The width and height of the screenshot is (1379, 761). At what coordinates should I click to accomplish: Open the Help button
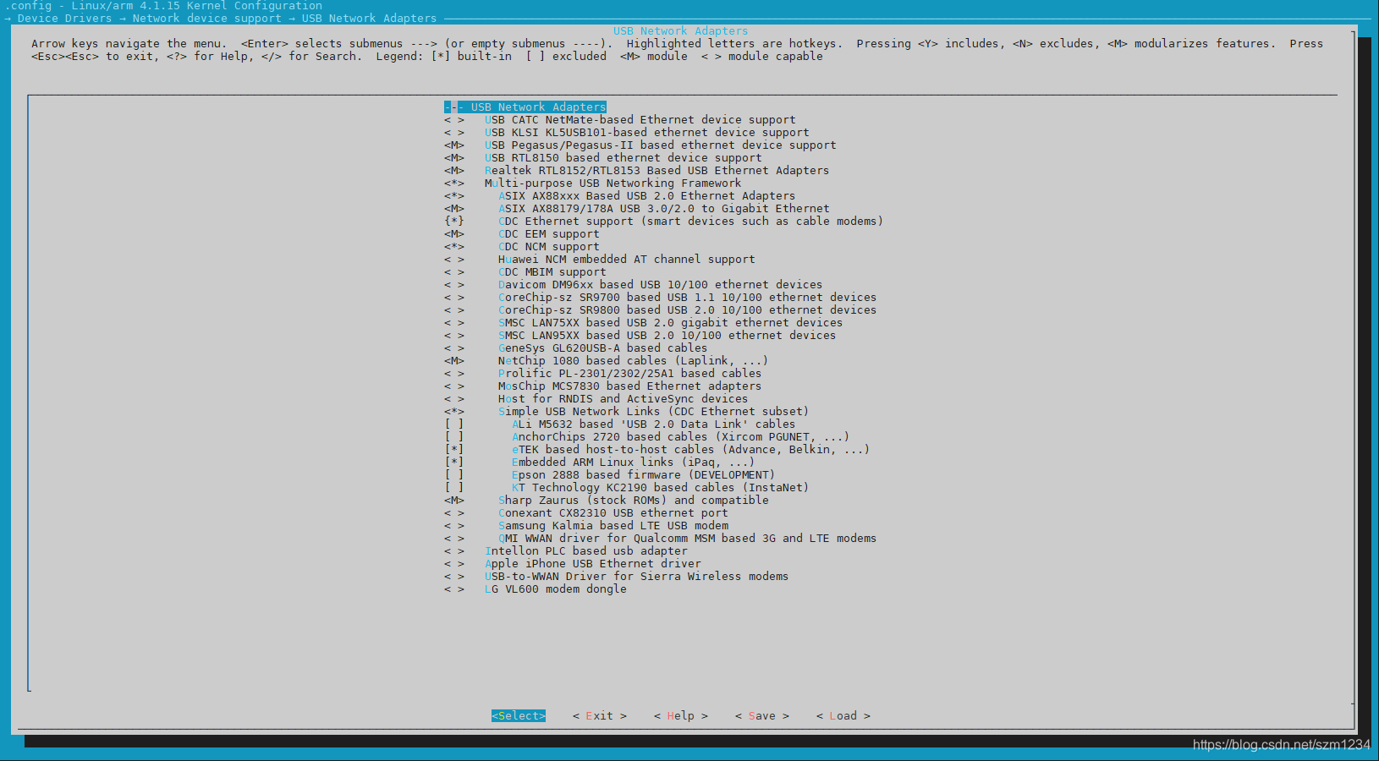[681, 715]
